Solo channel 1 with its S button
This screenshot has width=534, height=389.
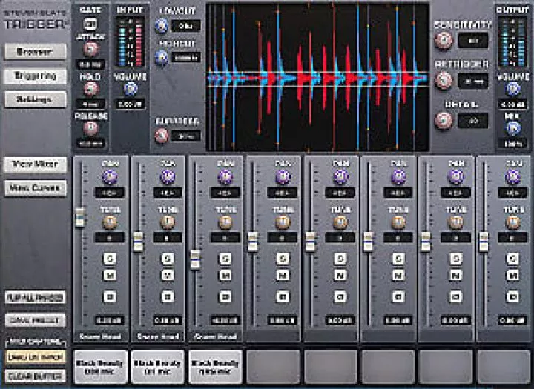click(x=110, y=259)
